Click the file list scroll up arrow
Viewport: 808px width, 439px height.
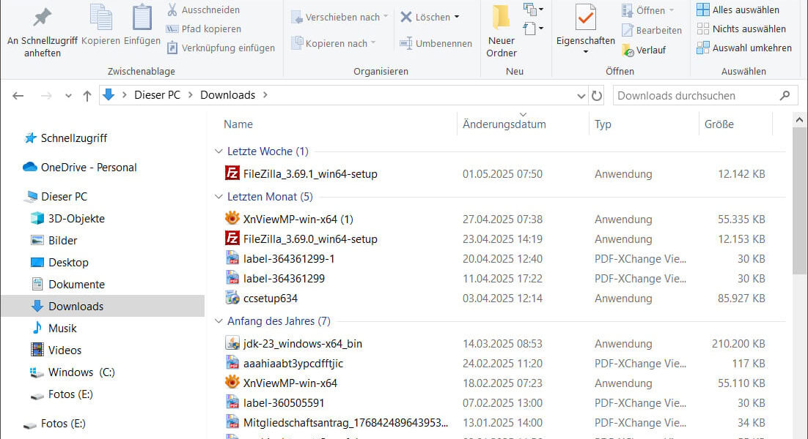799,120
